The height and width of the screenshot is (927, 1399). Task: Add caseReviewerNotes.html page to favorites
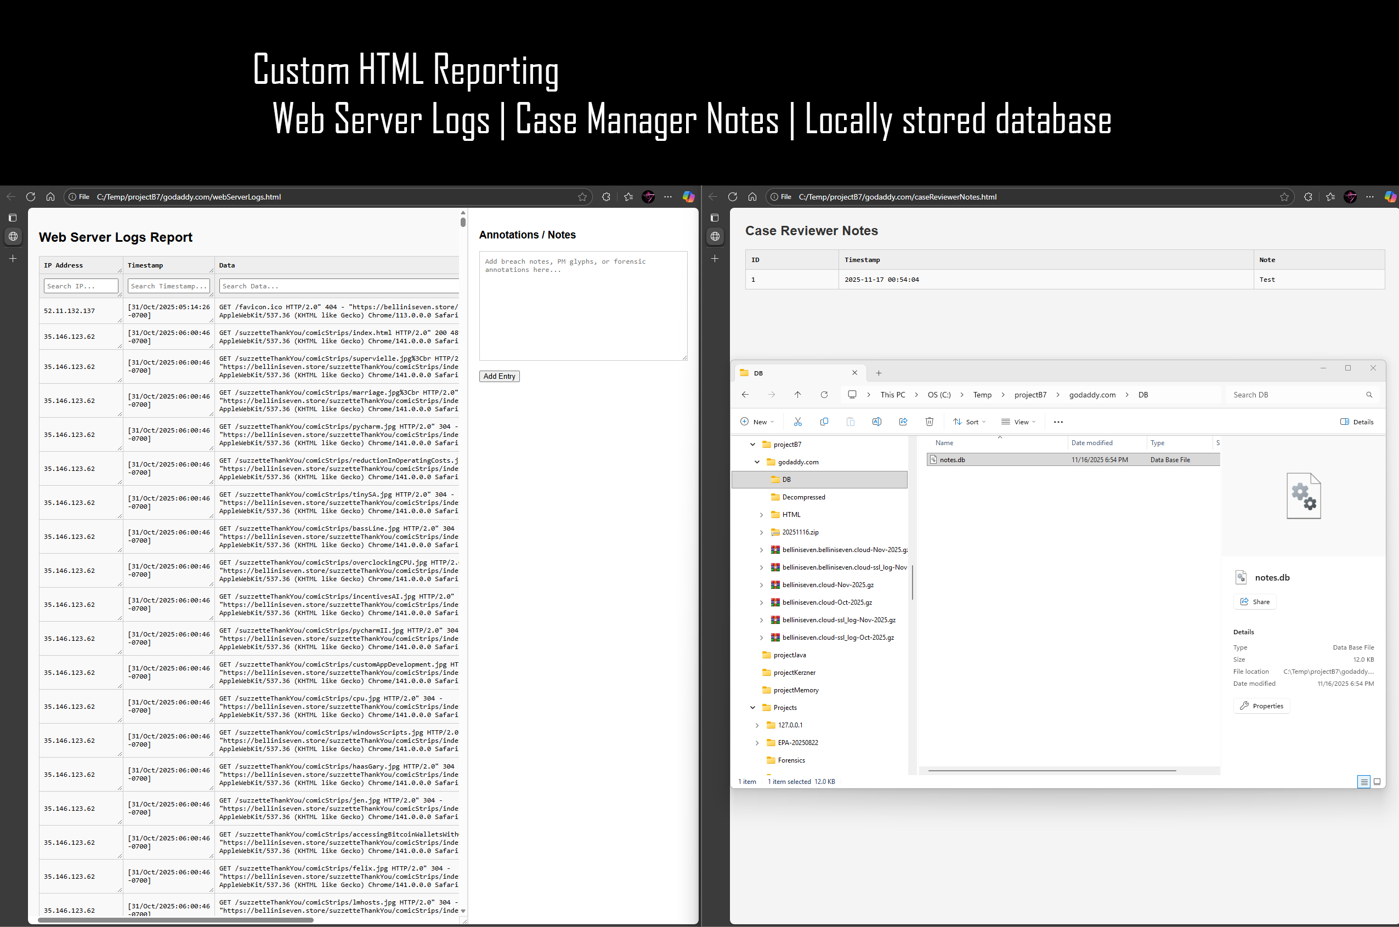(x=1284, y=197)
